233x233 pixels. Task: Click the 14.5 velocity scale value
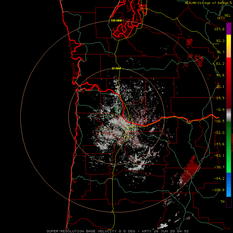[x=220, y=98]
